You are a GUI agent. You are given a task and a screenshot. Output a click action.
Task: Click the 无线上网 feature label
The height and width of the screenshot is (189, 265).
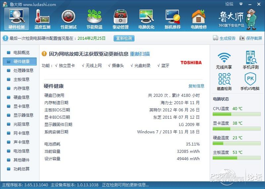[x=94, y=65]
